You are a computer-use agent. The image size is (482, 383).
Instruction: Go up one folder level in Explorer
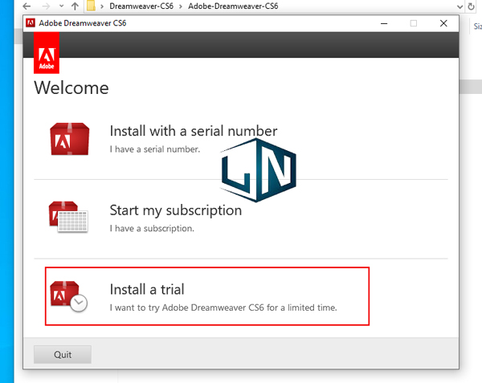(x=75, y=6)
